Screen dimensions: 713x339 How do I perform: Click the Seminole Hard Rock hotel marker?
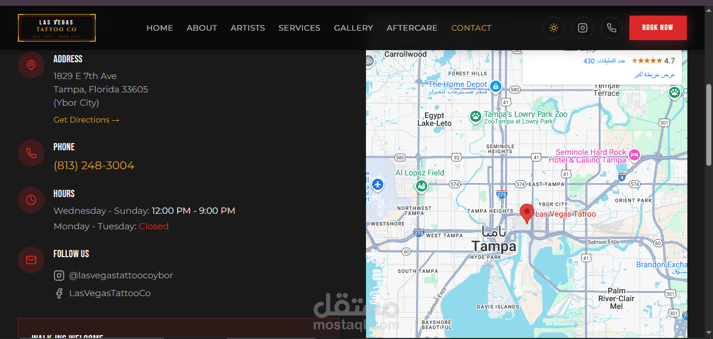[634, 154]
